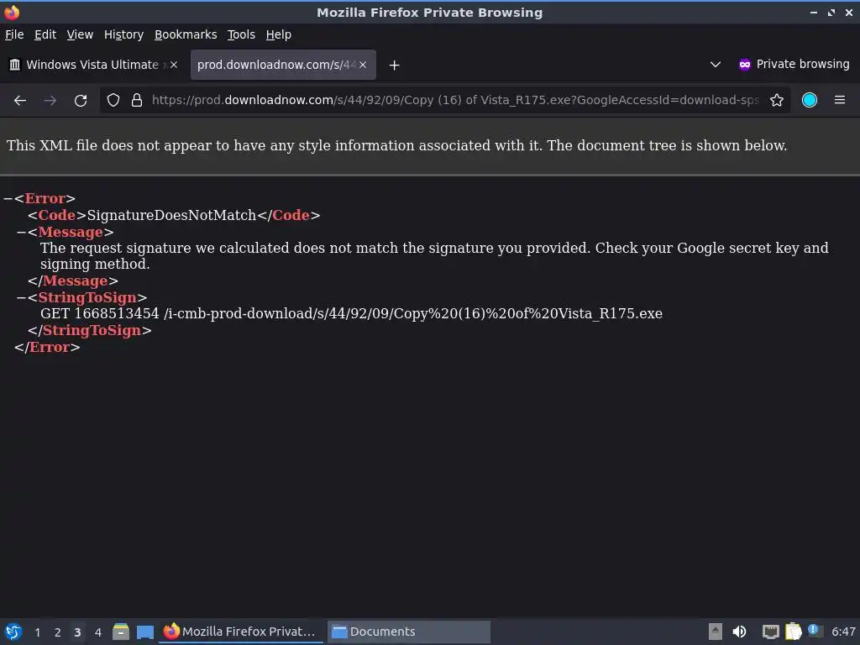Activate the Mozilla Firefox taskbar entry
The image size is (860, 645).
[239, 632]
